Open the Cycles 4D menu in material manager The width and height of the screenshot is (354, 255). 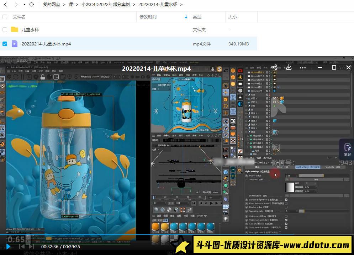pos(202,216)
